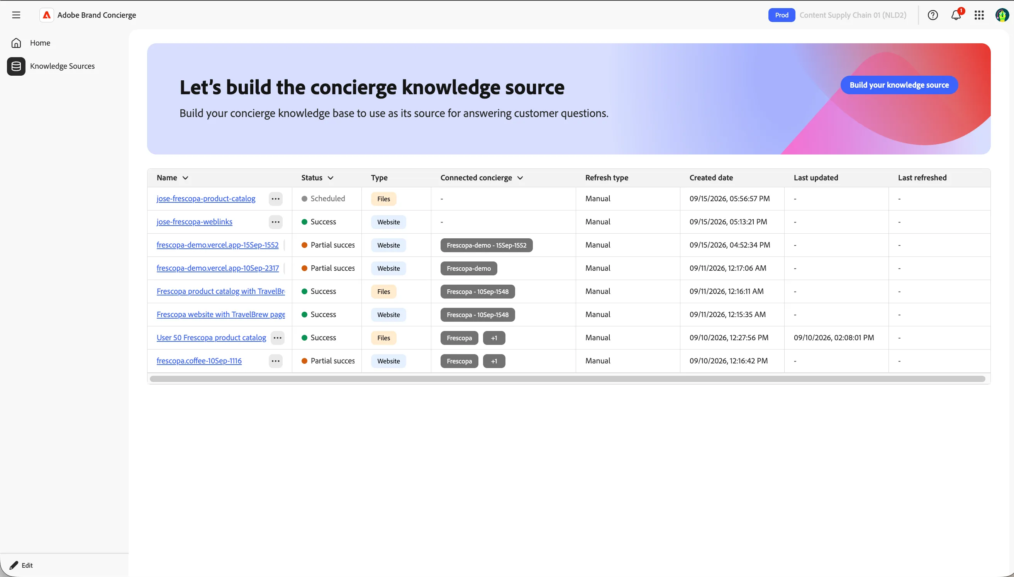Select Knowledge Sources in sidebar

click(x=62, y=66)
